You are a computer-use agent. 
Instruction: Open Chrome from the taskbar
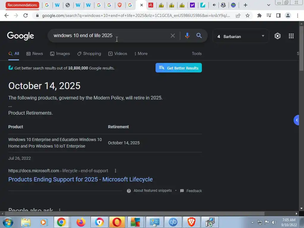pyautogui.click(x=61, y=222)
